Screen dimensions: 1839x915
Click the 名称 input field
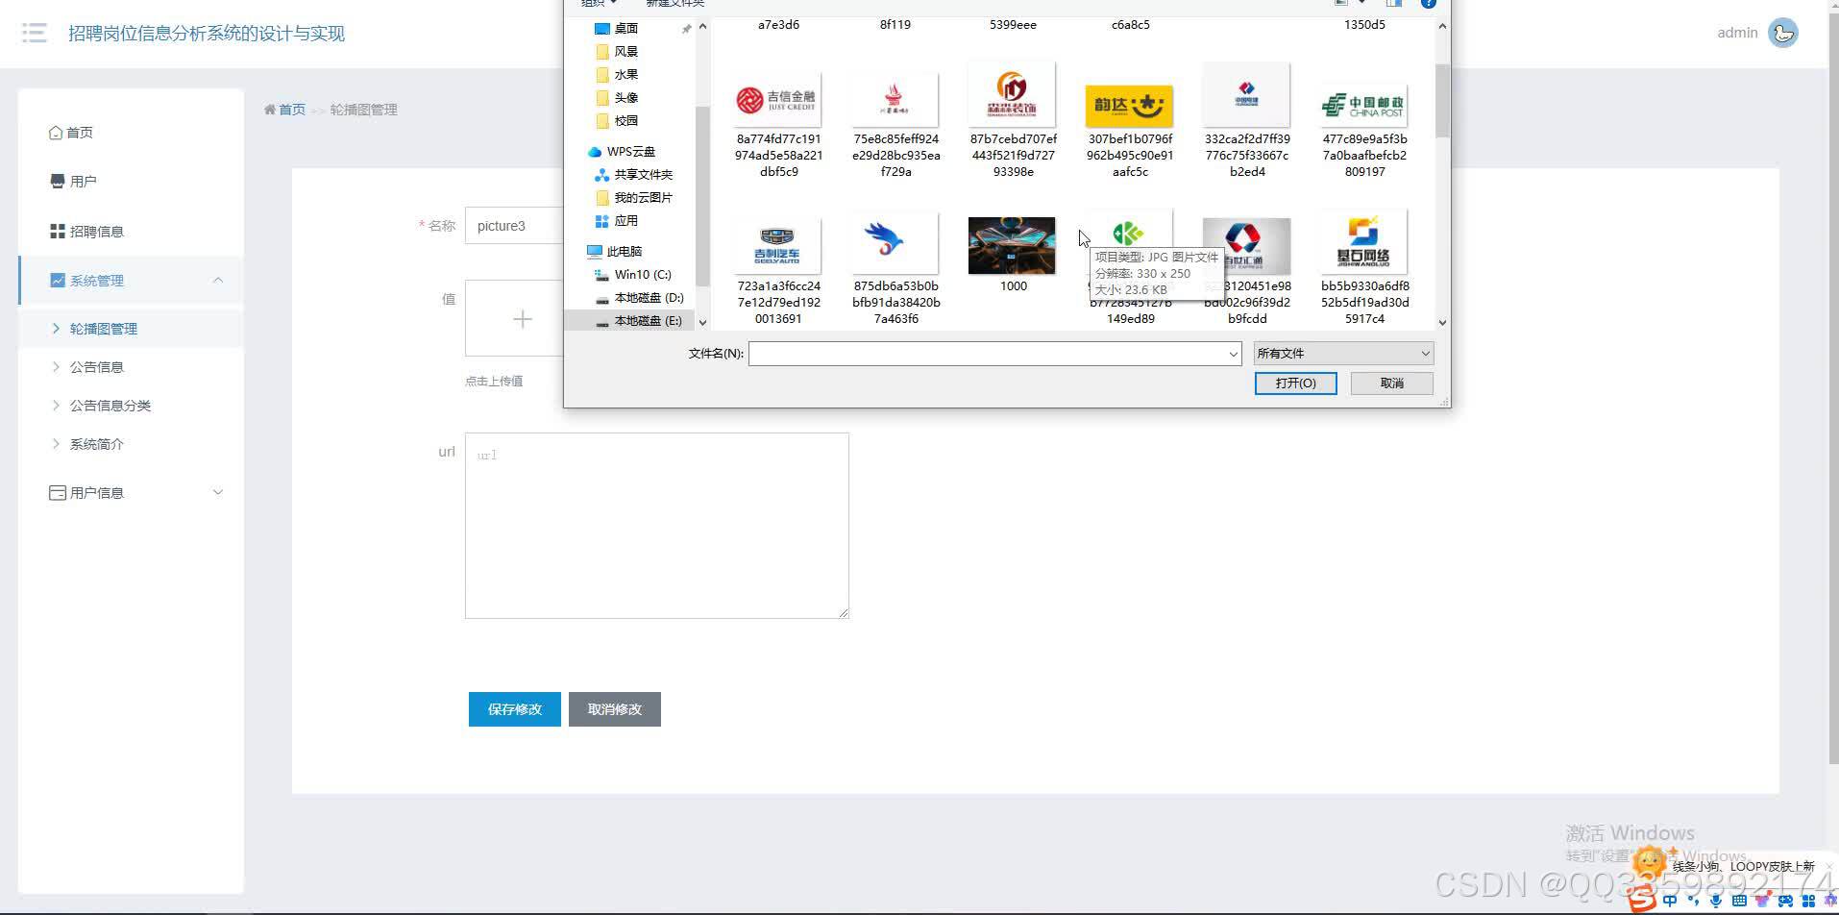515,226
